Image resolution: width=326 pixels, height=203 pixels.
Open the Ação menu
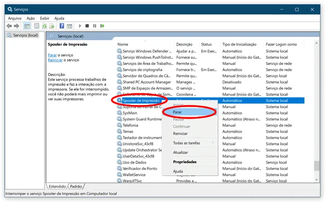point(31,18)
